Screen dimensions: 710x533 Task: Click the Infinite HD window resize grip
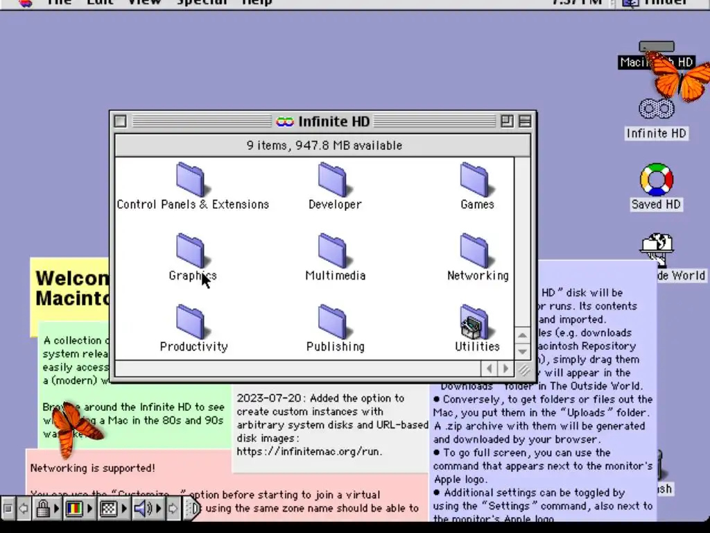[523, 370]
